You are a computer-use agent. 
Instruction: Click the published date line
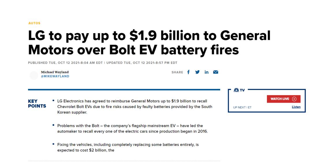pos(103,63)
